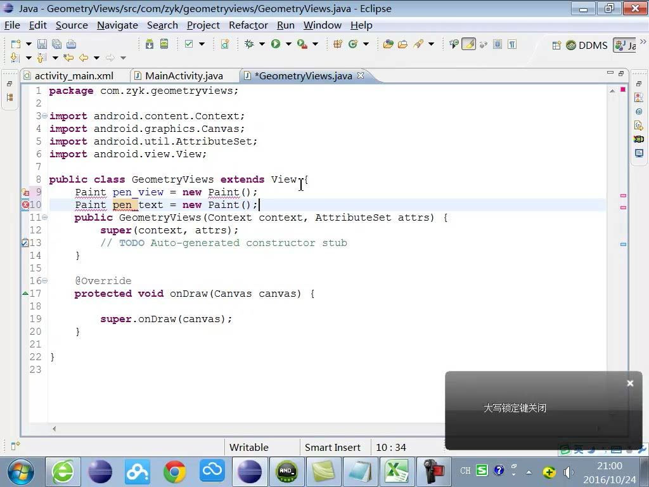Maximize the editor area
This screenshot has height=487, width=649.
pos(621,74)
